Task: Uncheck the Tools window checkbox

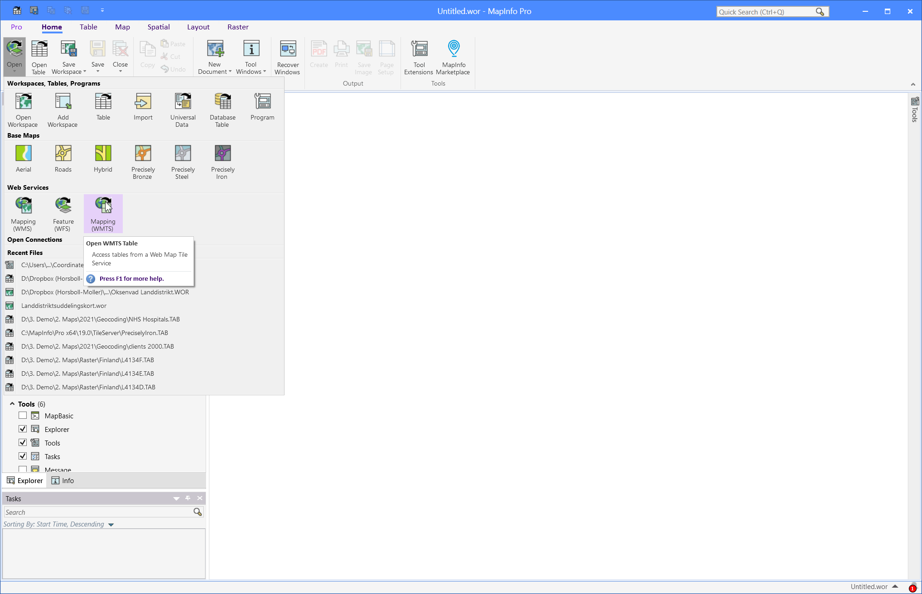Action: click(x=23, y=442)
